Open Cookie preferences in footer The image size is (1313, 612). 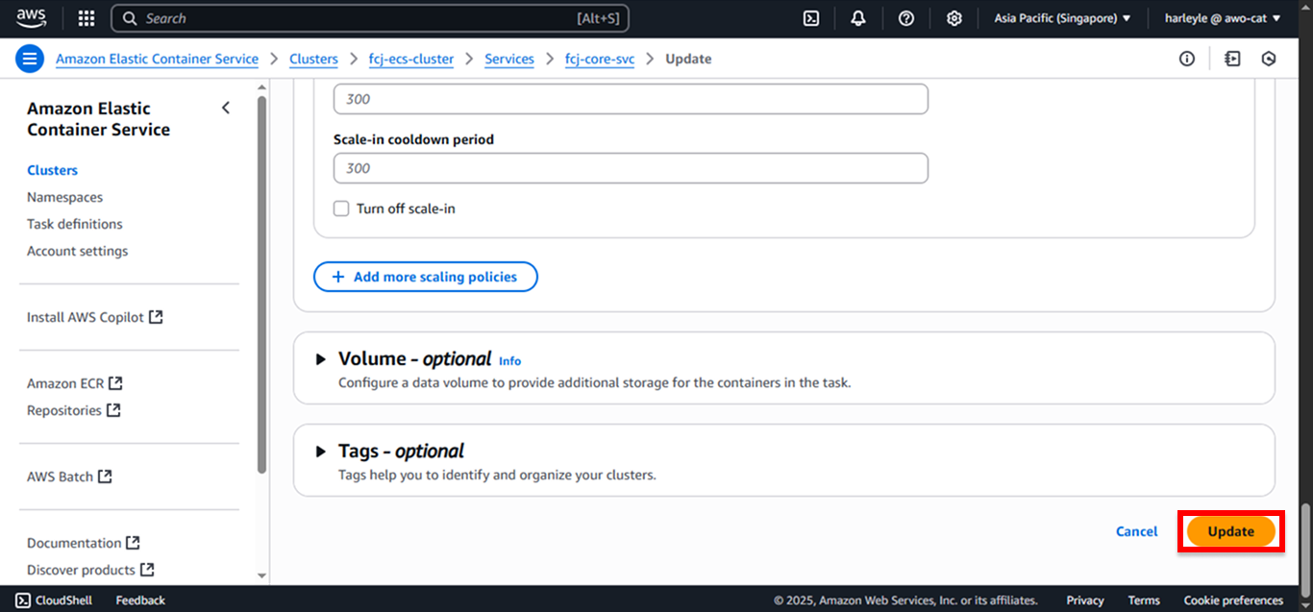(1233, 600)
